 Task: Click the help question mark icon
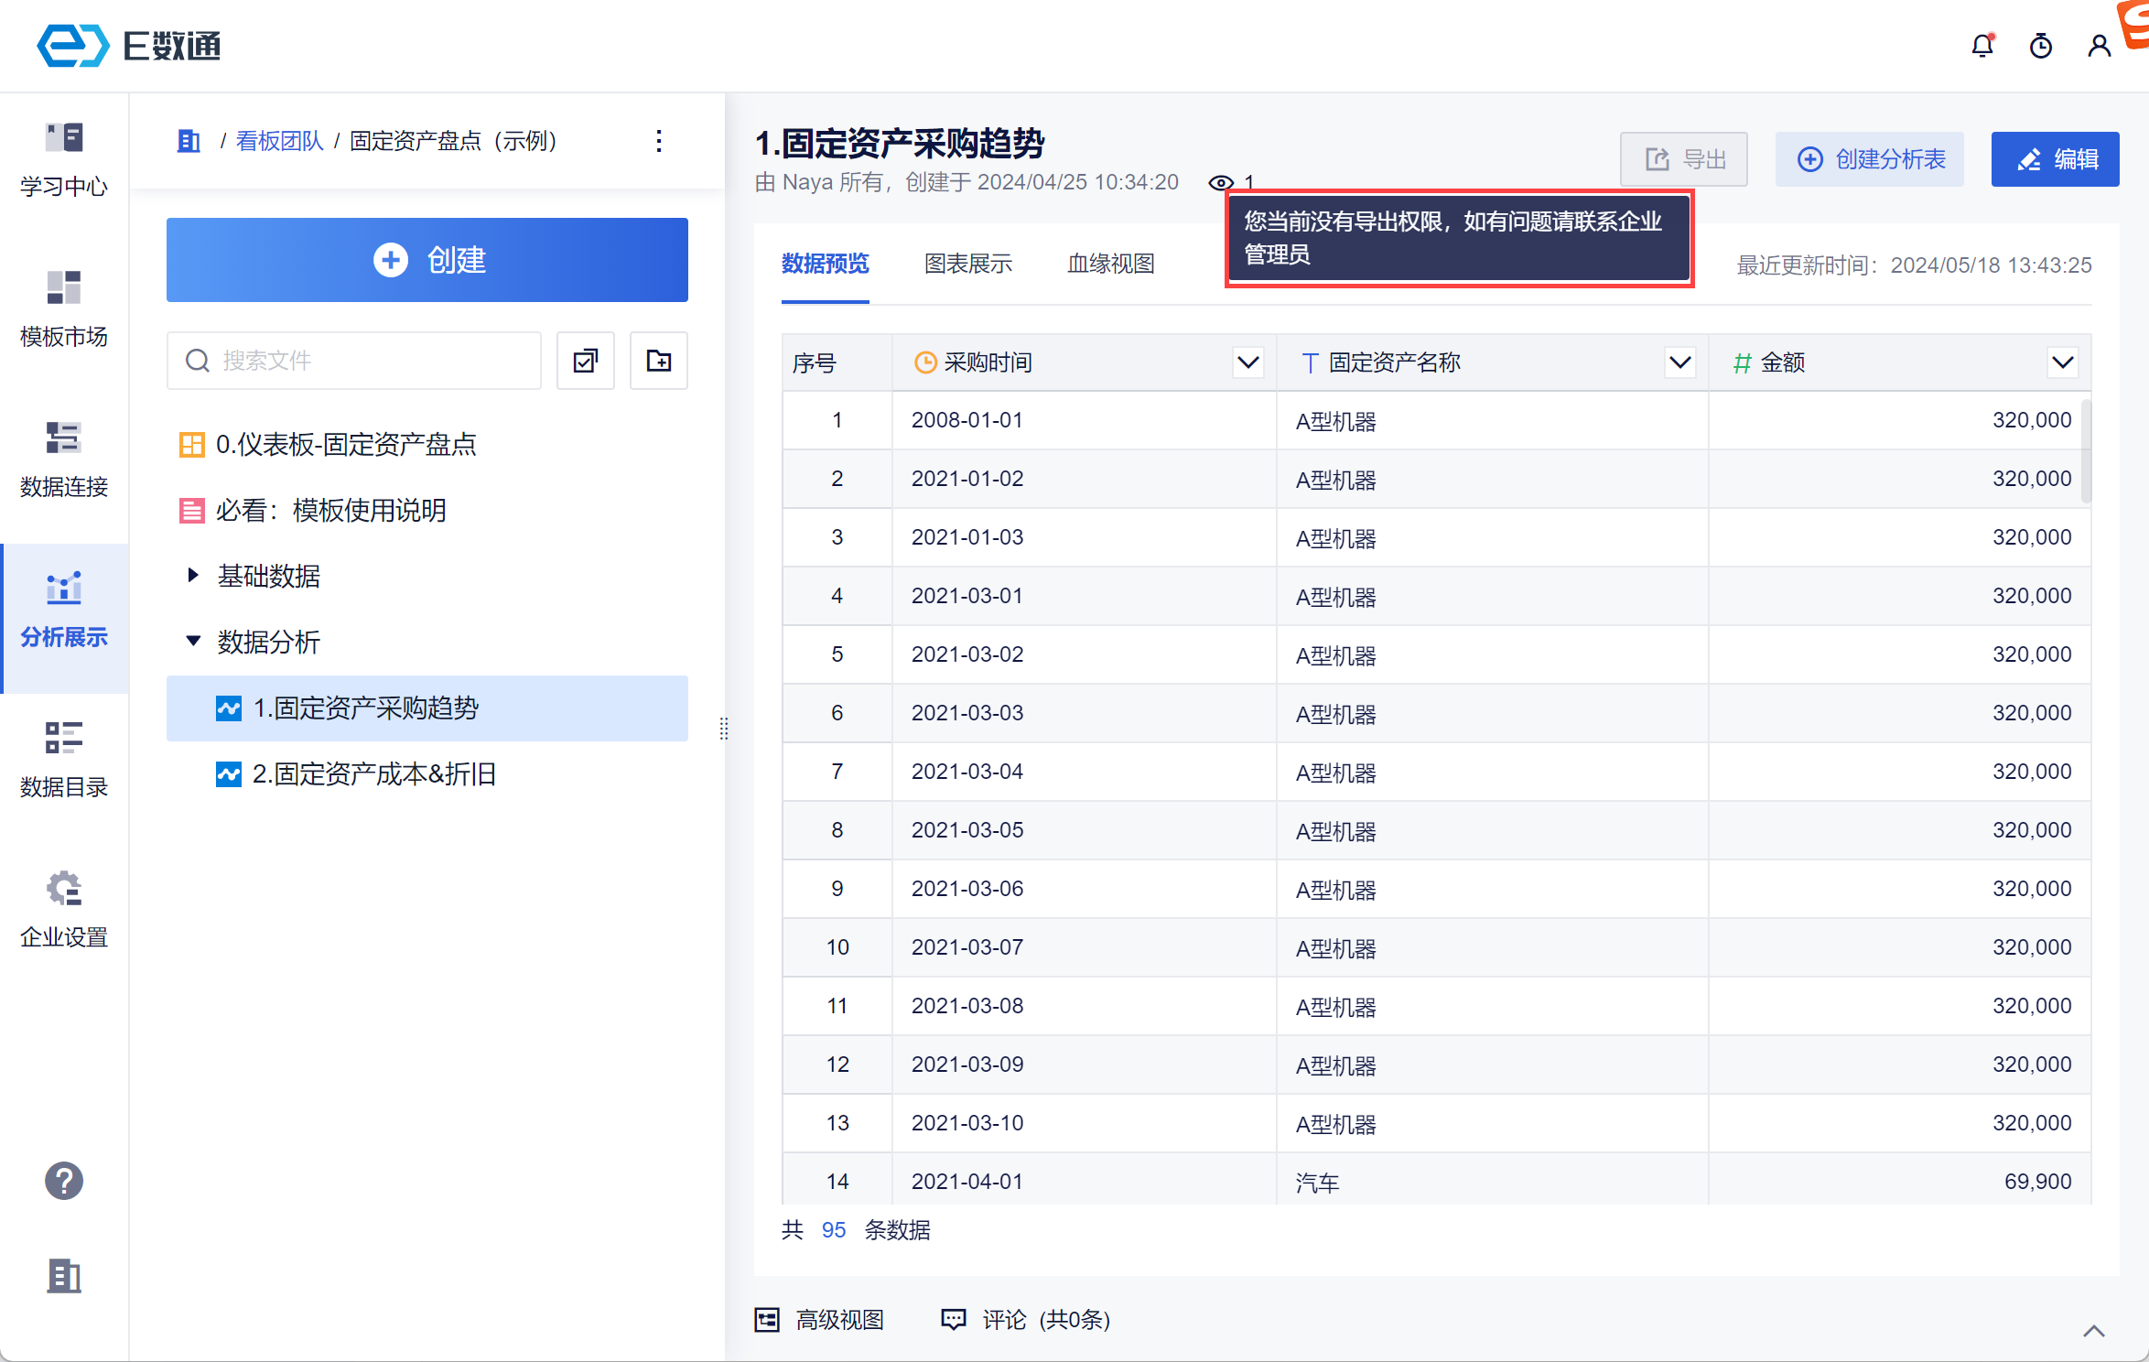pos(64,1181)
